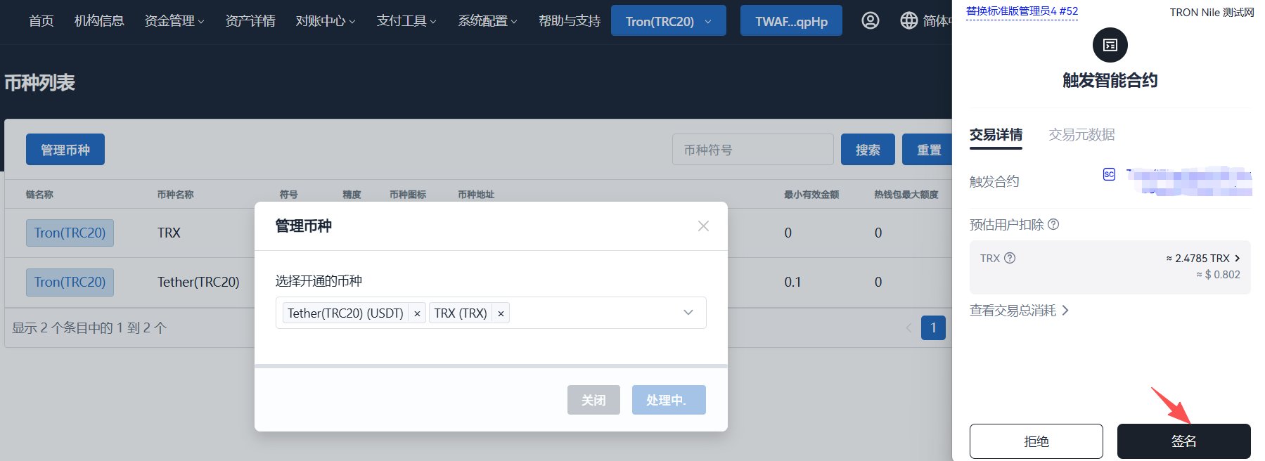Click the globe language icon
The width and height of the screenshot is (1265, 461).
908,21
